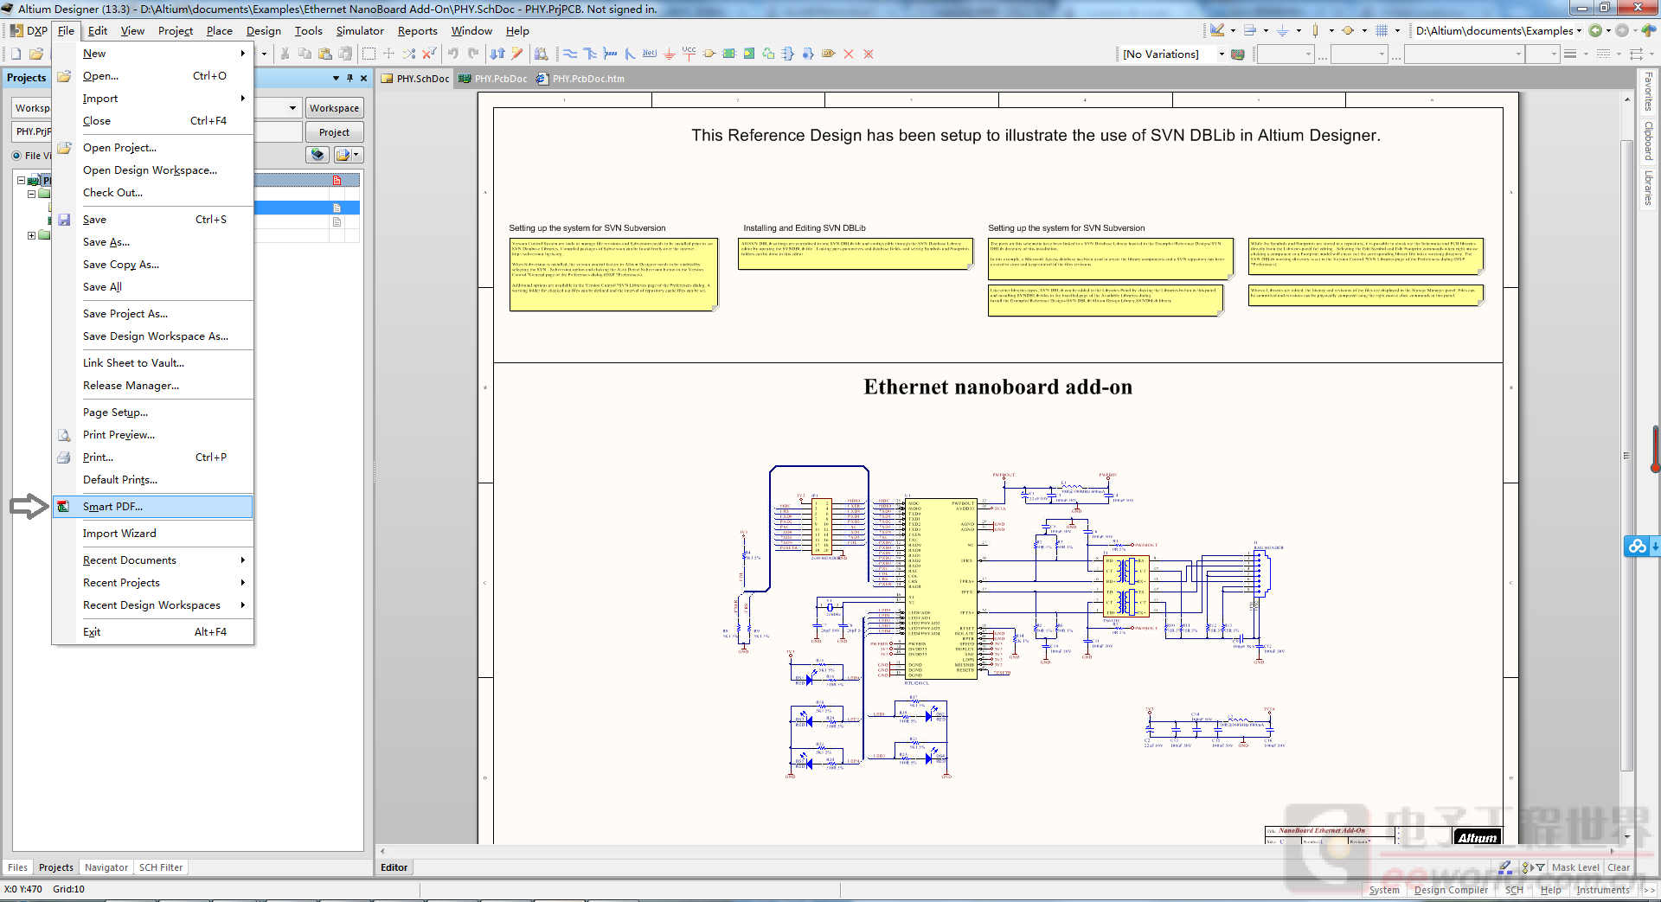The height and width of the screenshot is (902, 1661).
Task: Click the Clear button
Action: (1619, 867)
